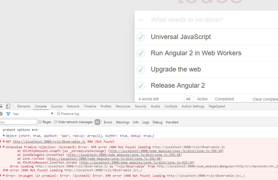Filter console by Handled
The height and width of the screenshot is (180, 278).
coord(172,122)
